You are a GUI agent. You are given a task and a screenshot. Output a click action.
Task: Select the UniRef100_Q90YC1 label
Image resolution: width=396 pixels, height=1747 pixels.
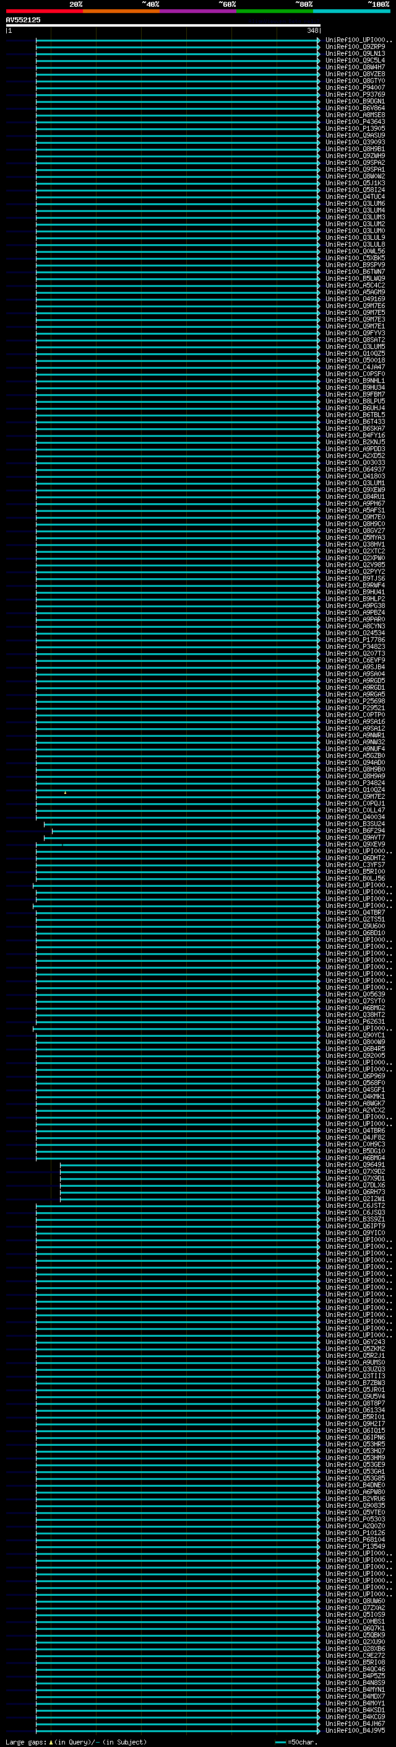point(355,1036)
